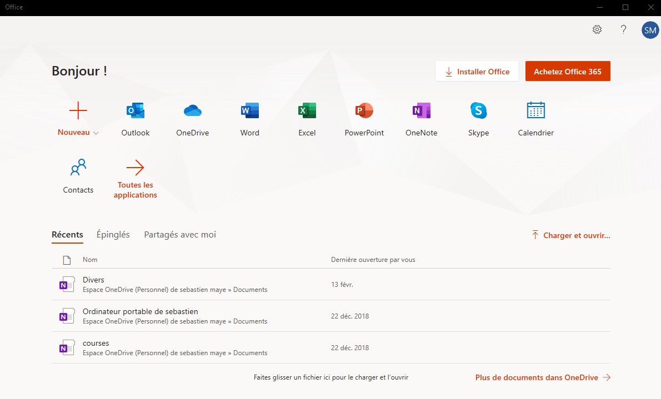The width and height of the screenshot is (661, 399).
Task: Maximize the Office window
Action: tap(625, 7)
